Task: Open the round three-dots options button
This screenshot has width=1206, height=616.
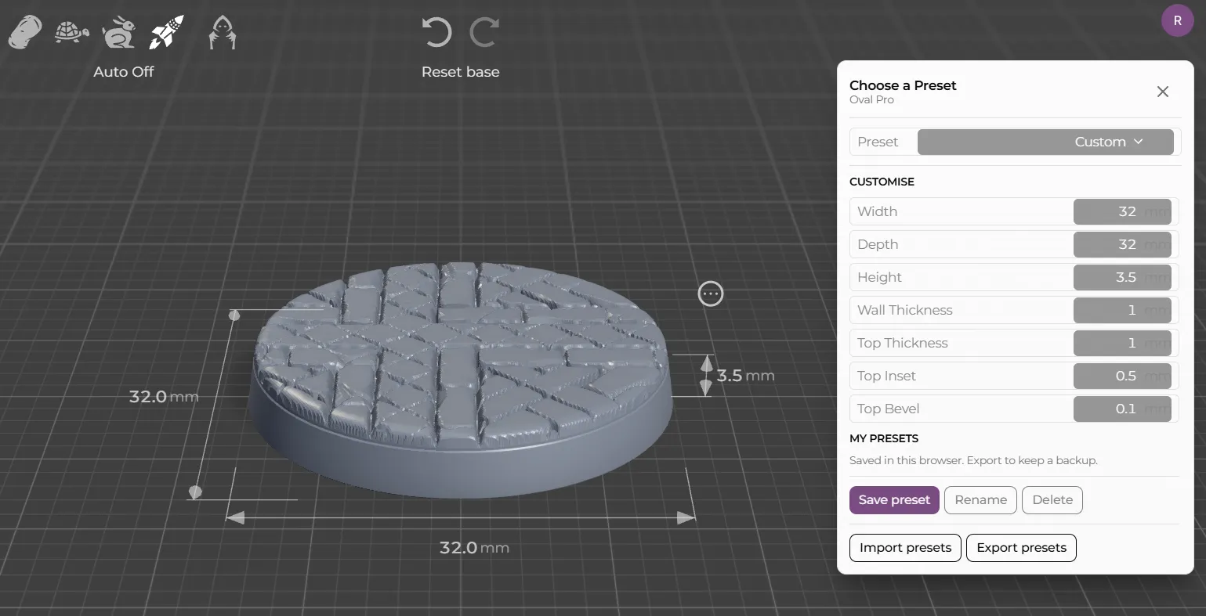Action: point(711,294)
